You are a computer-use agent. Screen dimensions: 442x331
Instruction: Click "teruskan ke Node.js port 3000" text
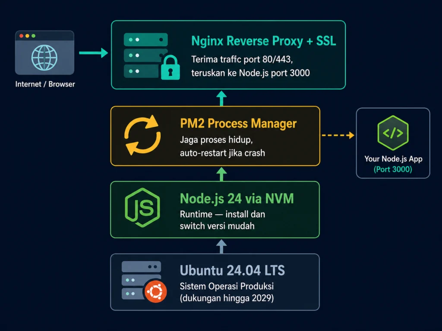click(x=250, y=73)
